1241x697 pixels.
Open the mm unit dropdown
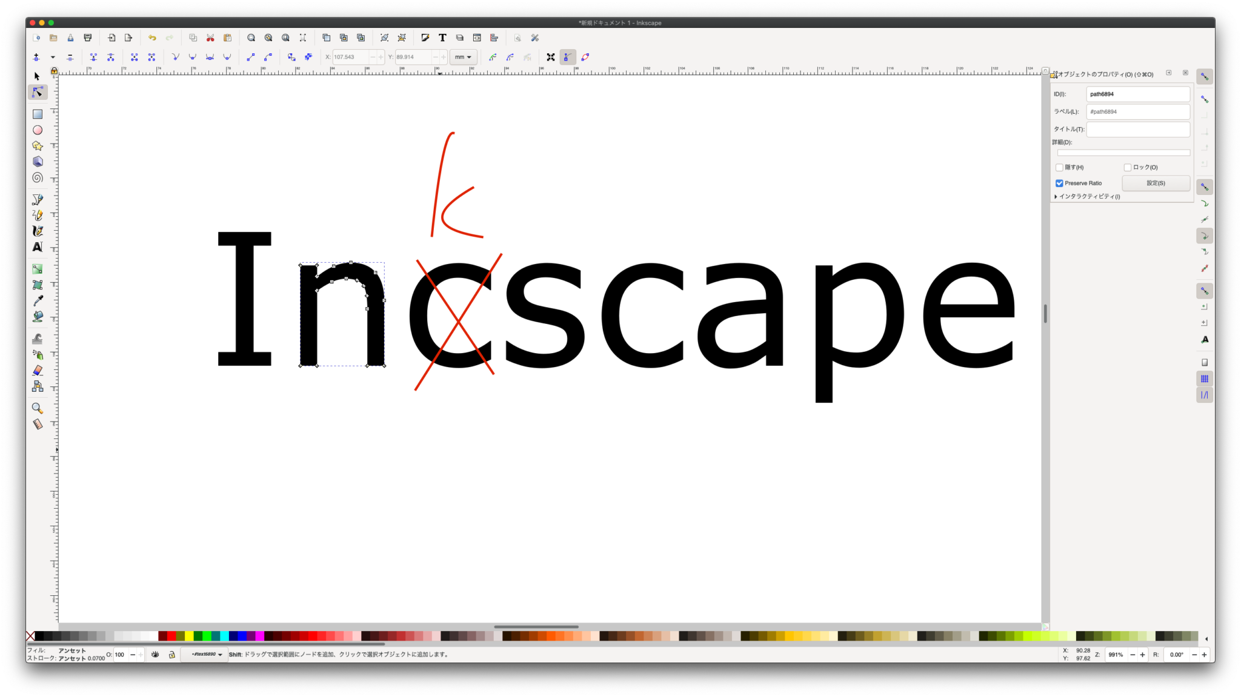(462, 57)
